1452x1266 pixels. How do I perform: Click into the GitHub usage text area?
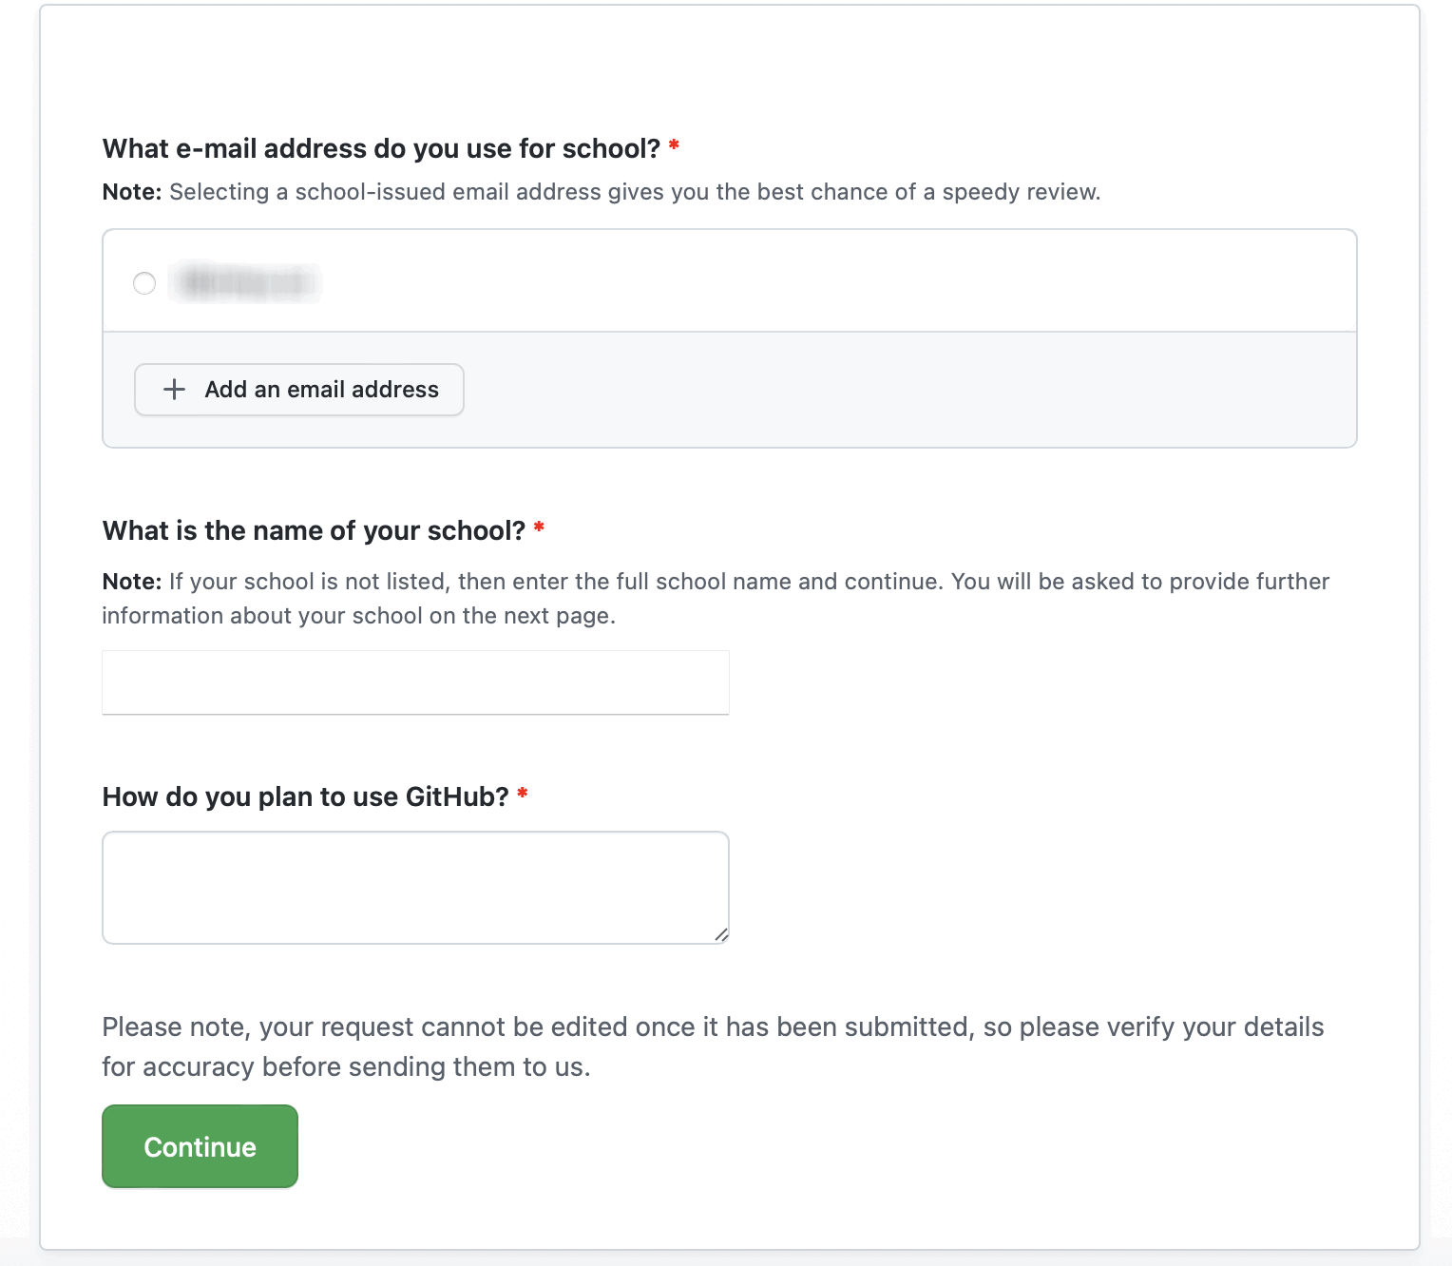pos(415,887)
